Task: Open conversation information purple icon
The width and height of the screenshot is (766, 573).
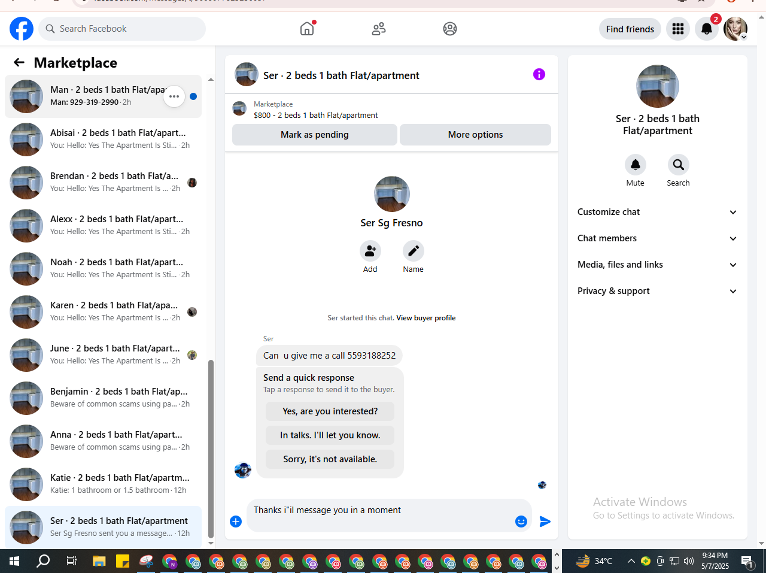Action: 539,74
